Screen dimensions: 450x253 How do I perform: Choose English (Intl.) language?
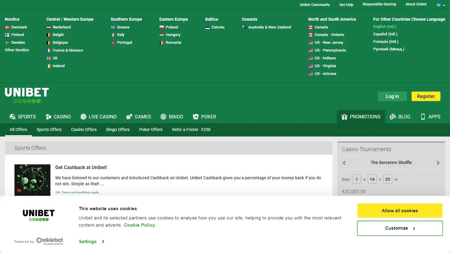[x=385, y=27]
